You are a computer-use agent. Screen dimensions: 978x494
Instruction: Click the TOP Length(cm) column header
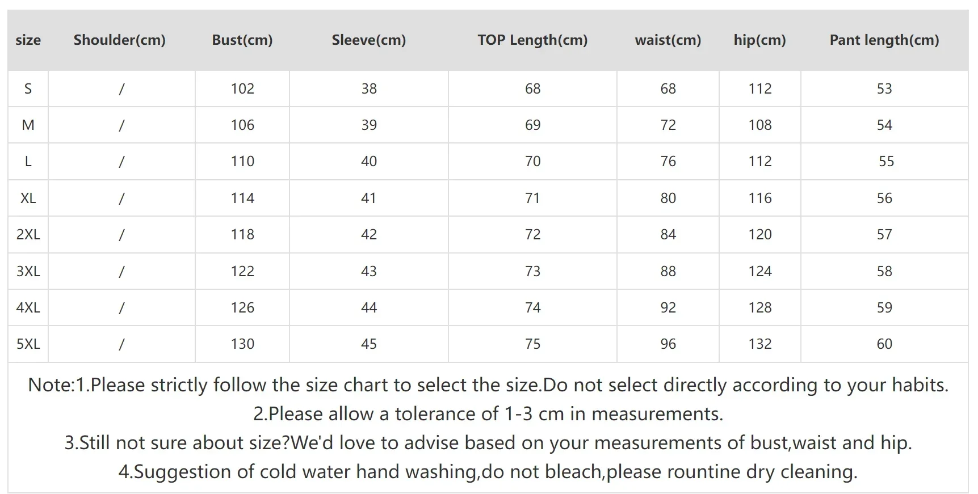(x=532, y=40)
